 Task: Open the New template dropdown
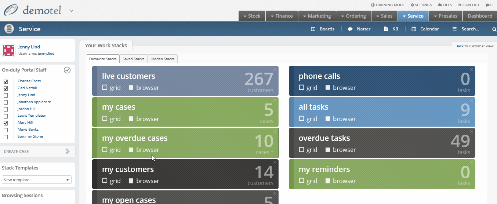[x=37, y=180]
